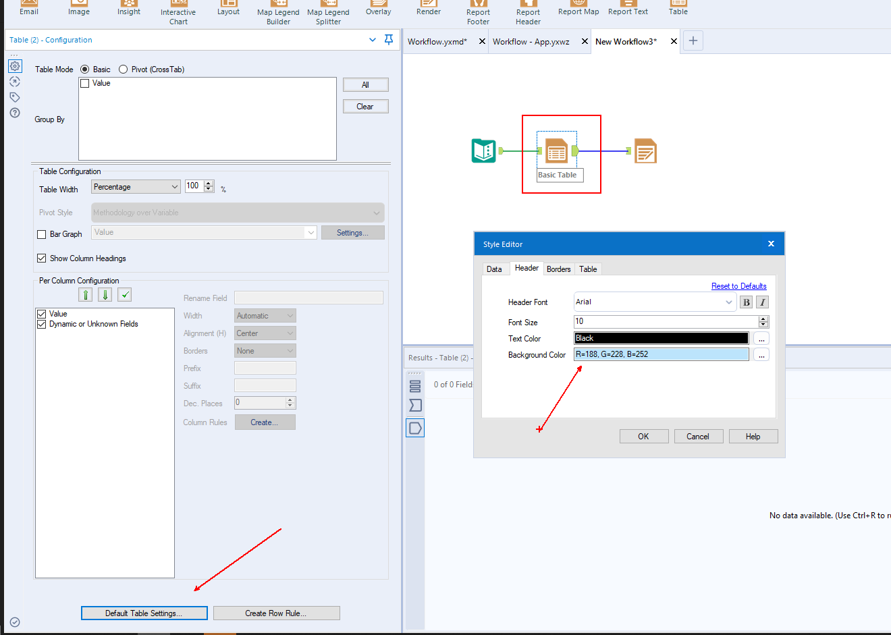Uncheck Dynamic or Unknown Fields
This screenshot has height=635, width=891.
(x=42, y=323)
